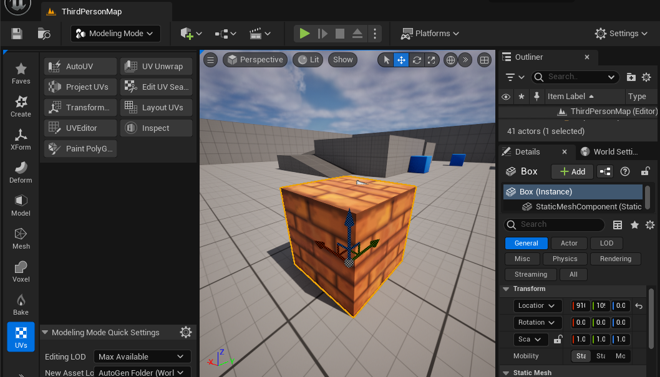The height and width of the screenshot is (377, 660).
Task: Switch to rotate gizmo mode
Action: [x=417, y=60]
